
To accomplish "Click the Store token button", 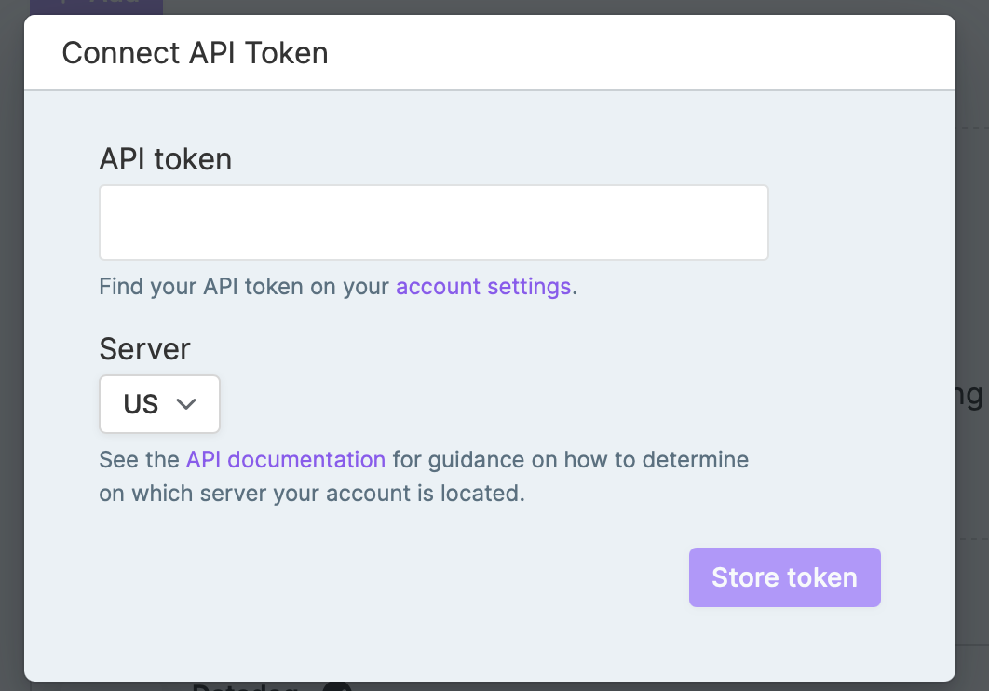I will pos(785,577).
